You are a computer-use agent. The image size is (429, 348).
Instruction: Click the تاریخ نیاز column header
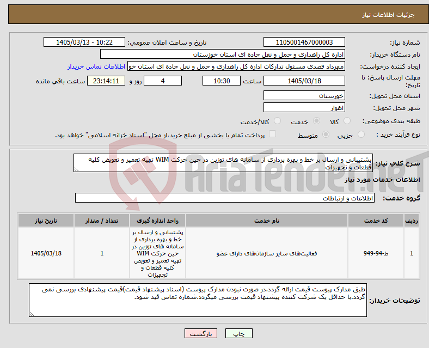coord(46,221)
